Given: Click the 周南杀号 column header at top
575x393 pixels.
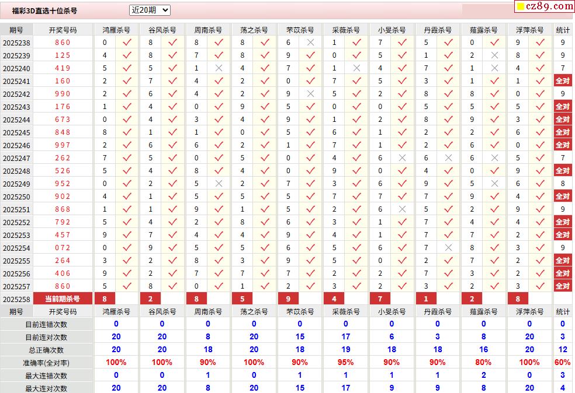Looking at the screenshot, I should 208,30.
